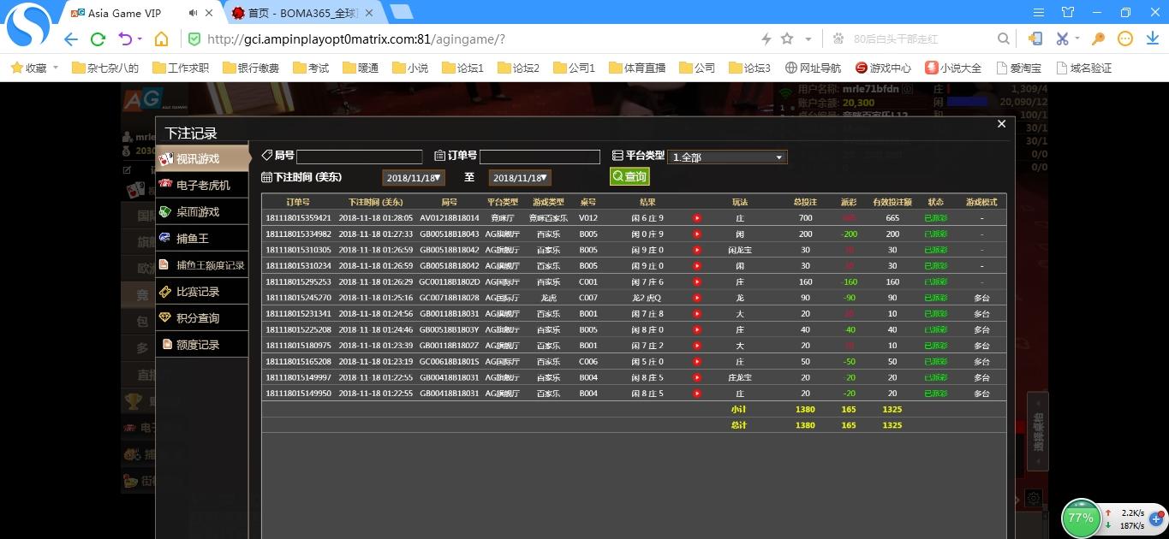
Task: Open the key password manager icon
Action: (x=1099, y=39)
